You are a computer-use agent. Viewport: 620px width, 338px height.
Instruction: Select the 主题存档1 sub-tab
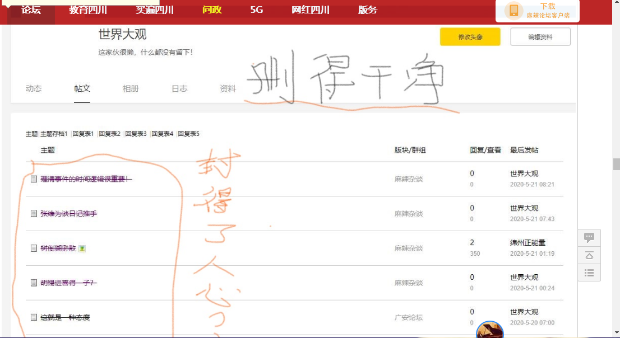(x=54, y=134)
